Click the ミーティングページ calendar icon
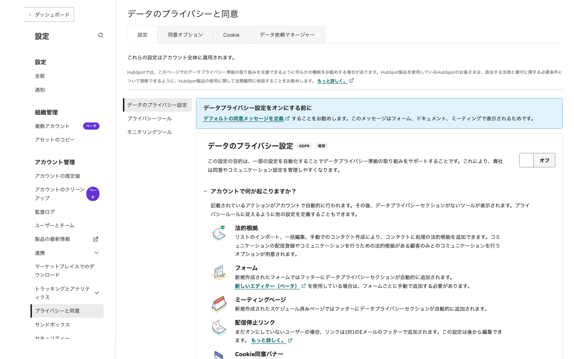This screenshot has height=359, width=574. pos(219,304)
